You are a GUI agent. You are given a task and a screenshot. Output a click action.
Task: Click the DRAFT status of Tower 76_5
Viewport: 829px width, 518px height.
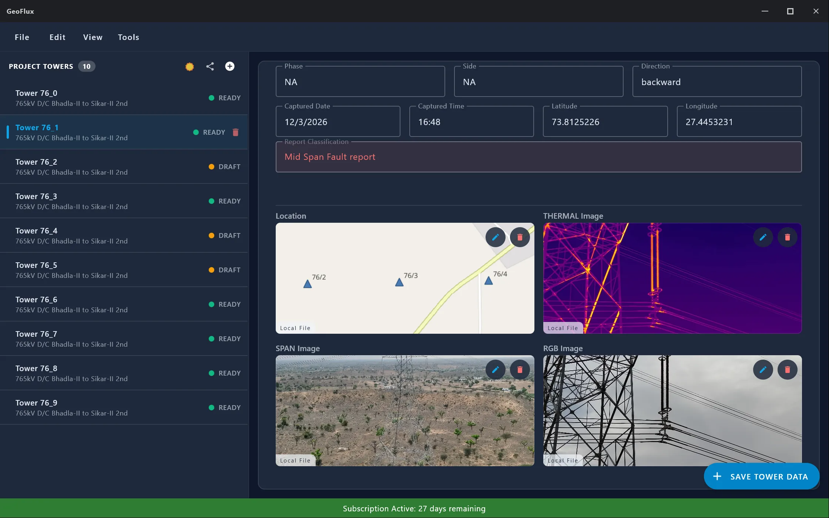click(225, 270)
